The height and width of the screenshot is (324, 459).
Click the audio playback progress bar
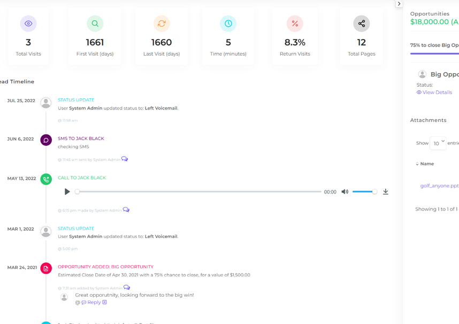point(199,192)
